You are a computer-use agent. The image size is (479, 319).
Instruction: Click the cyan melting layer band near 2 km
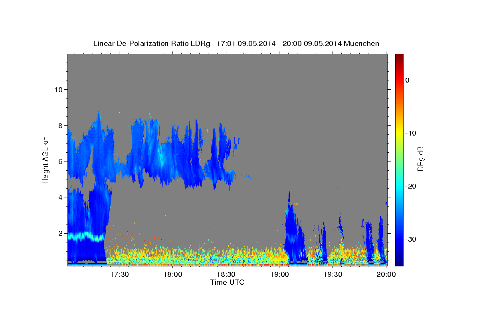pyautogui.click(x=86, y=236)
